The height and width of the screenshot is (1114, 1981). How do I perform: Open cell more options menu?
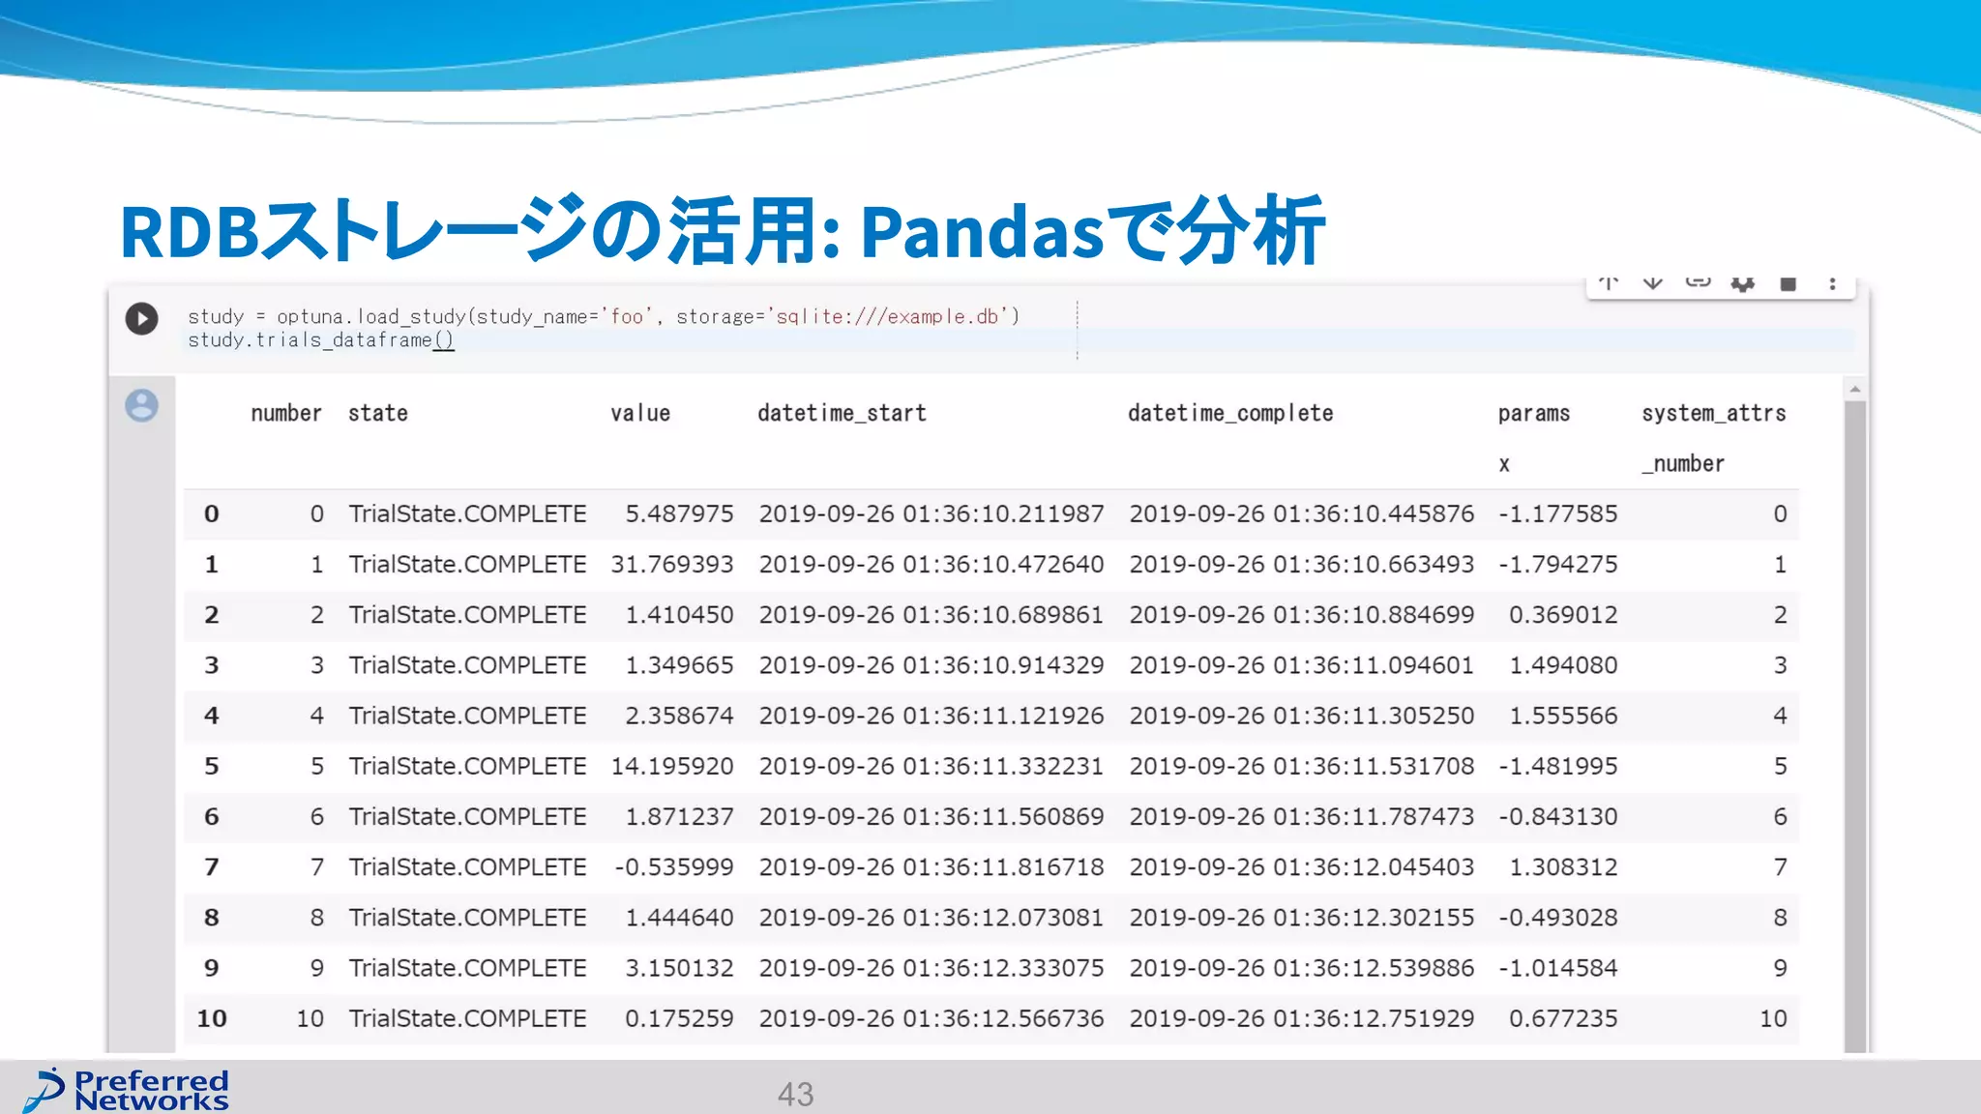[x=1832, y=283]
